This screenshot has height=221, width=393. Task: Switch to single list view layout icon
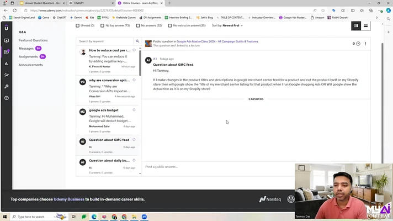[366, 25]
